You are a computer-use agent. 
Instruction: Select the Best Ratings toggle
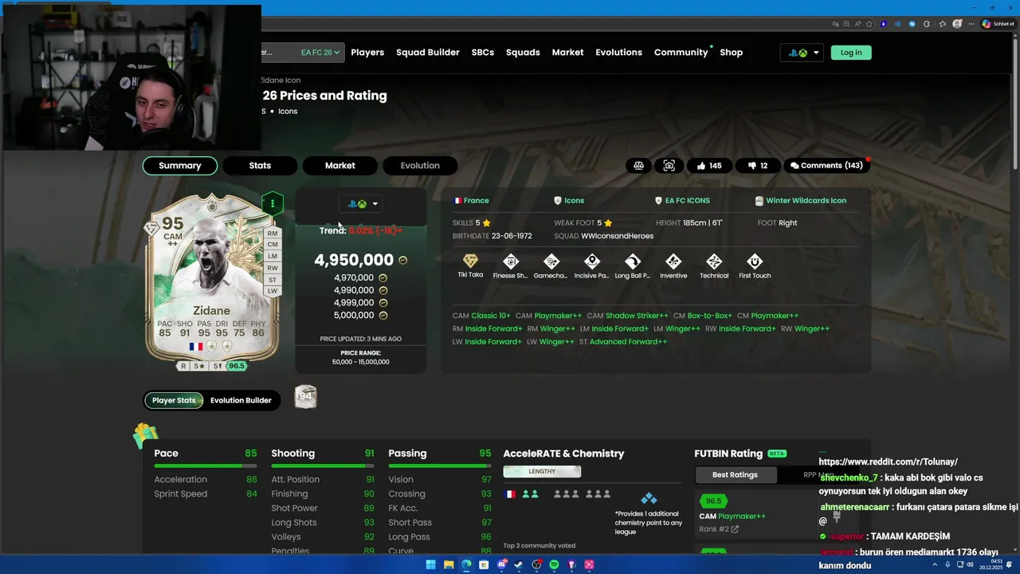(x=735, y=474)
